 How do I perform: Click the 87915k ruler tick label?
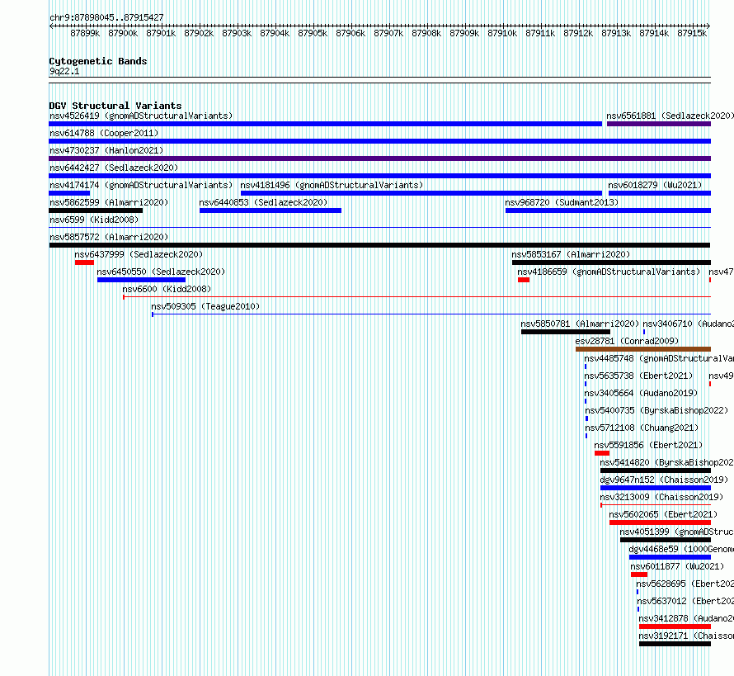tap(692, 33)
